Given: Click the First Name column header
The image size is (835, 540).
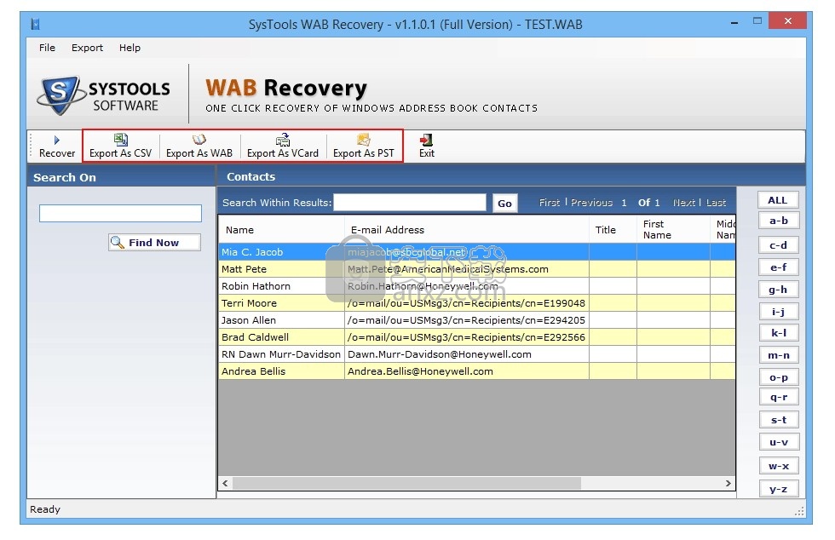Looking at the screenshot, I should point(674,229).
